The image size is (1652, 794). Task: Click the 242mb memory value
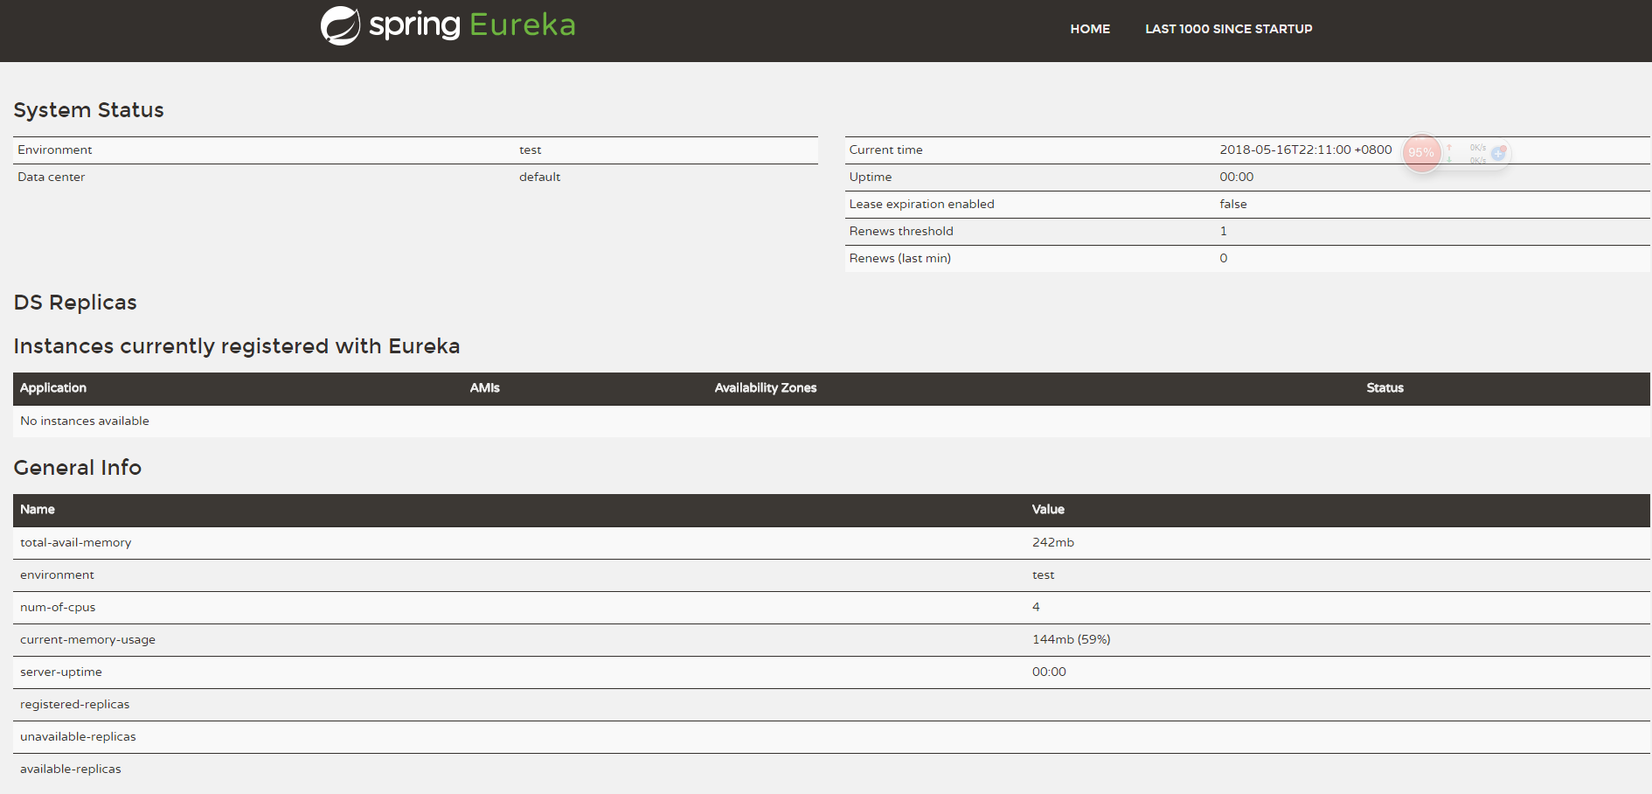pyautogui.click(x=1052, y=543)
